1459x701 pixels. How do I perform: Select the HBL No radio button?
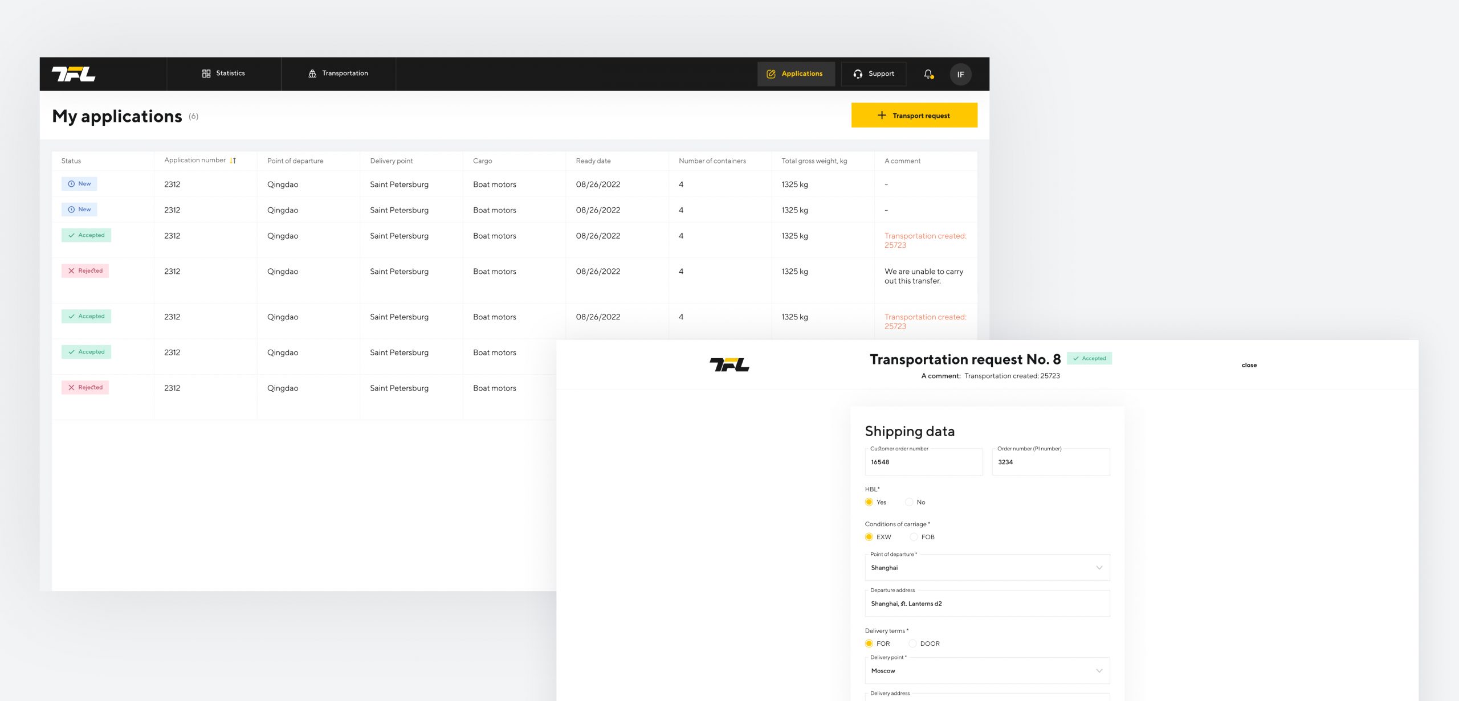(x=909, y=502)
